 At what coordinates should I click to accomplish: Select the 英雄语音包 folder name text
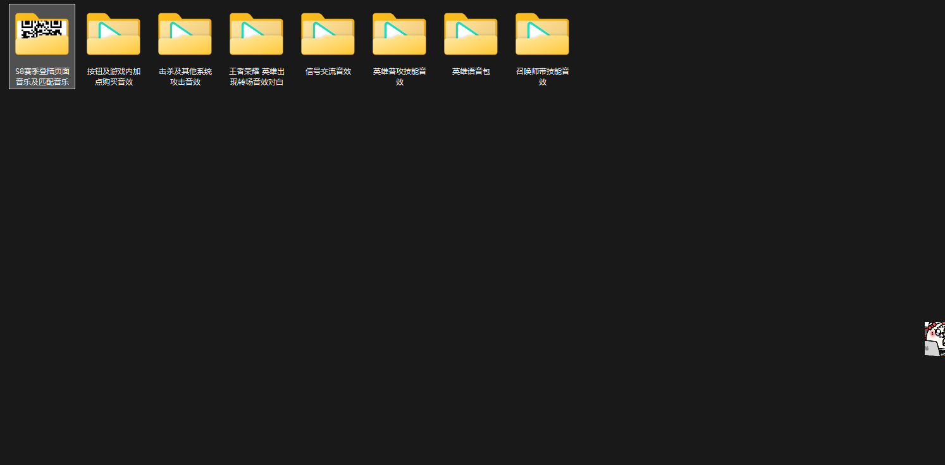click(x=471, y=71)
